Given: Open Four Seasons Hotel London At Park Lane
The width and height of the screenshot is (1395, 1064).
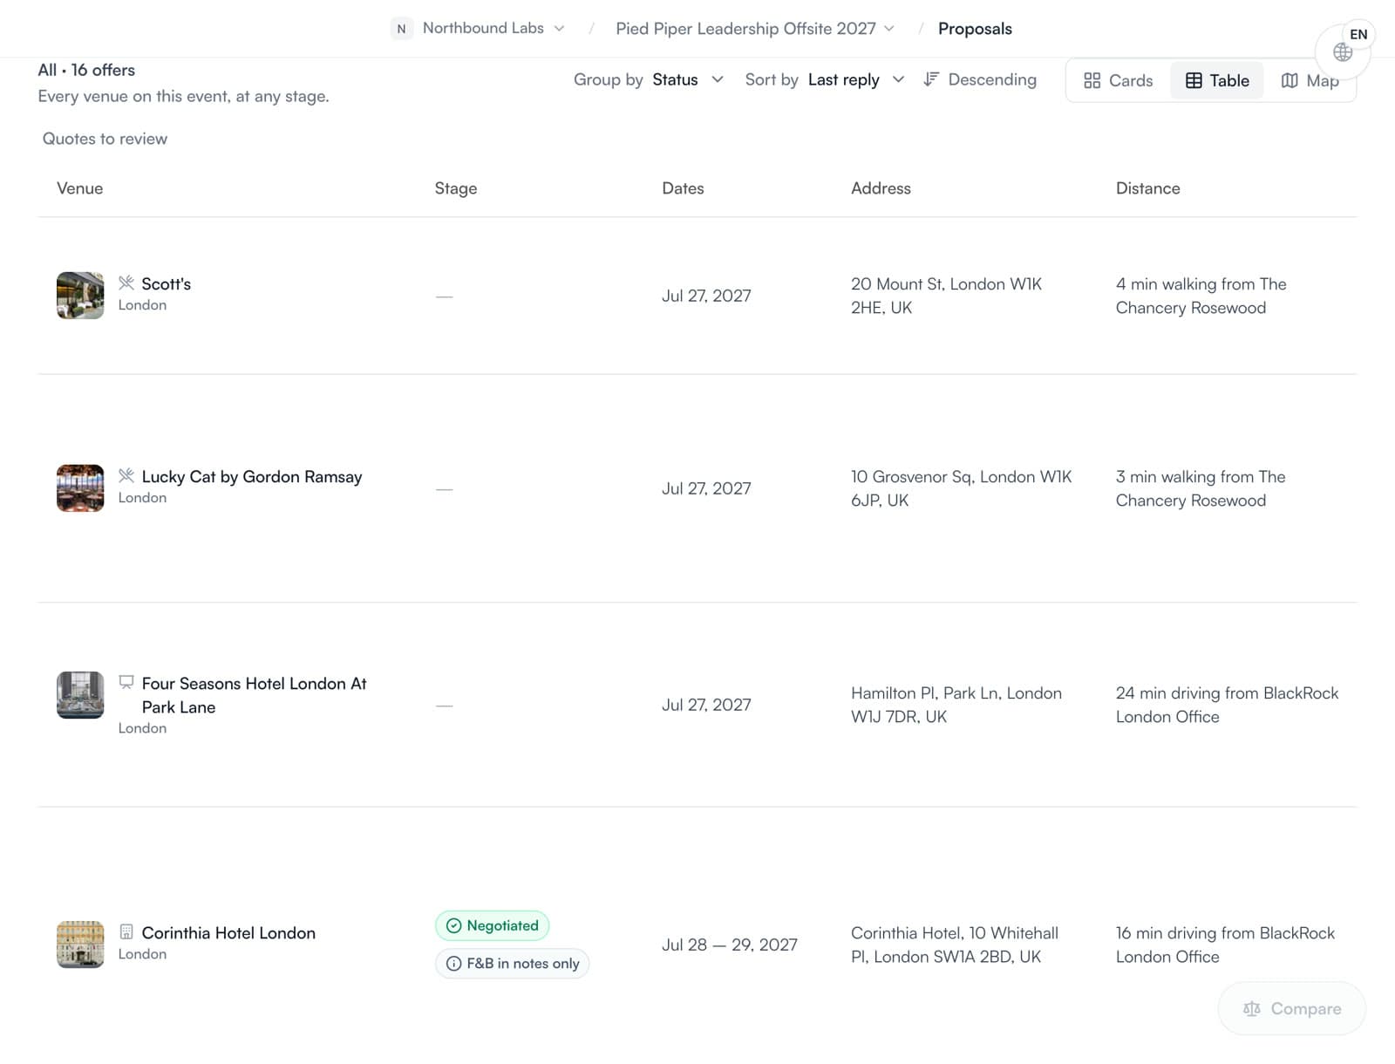Looking at the screenshot, I should point(254,695).
